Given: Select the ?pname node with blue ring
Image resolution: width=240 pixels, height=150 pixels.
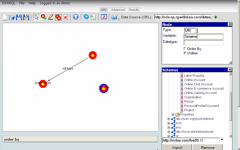Looking at the screenshot, I should point(104,88).
